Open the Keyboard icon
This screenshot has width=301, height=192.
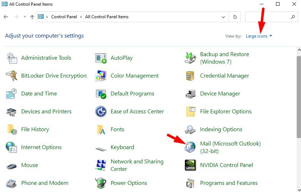pyautogui.click(x=101, y=149)
